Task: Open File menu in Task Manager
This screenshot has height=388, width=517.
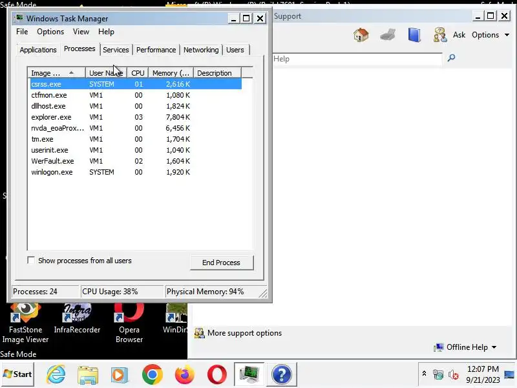Action: (x=22, y=32)
